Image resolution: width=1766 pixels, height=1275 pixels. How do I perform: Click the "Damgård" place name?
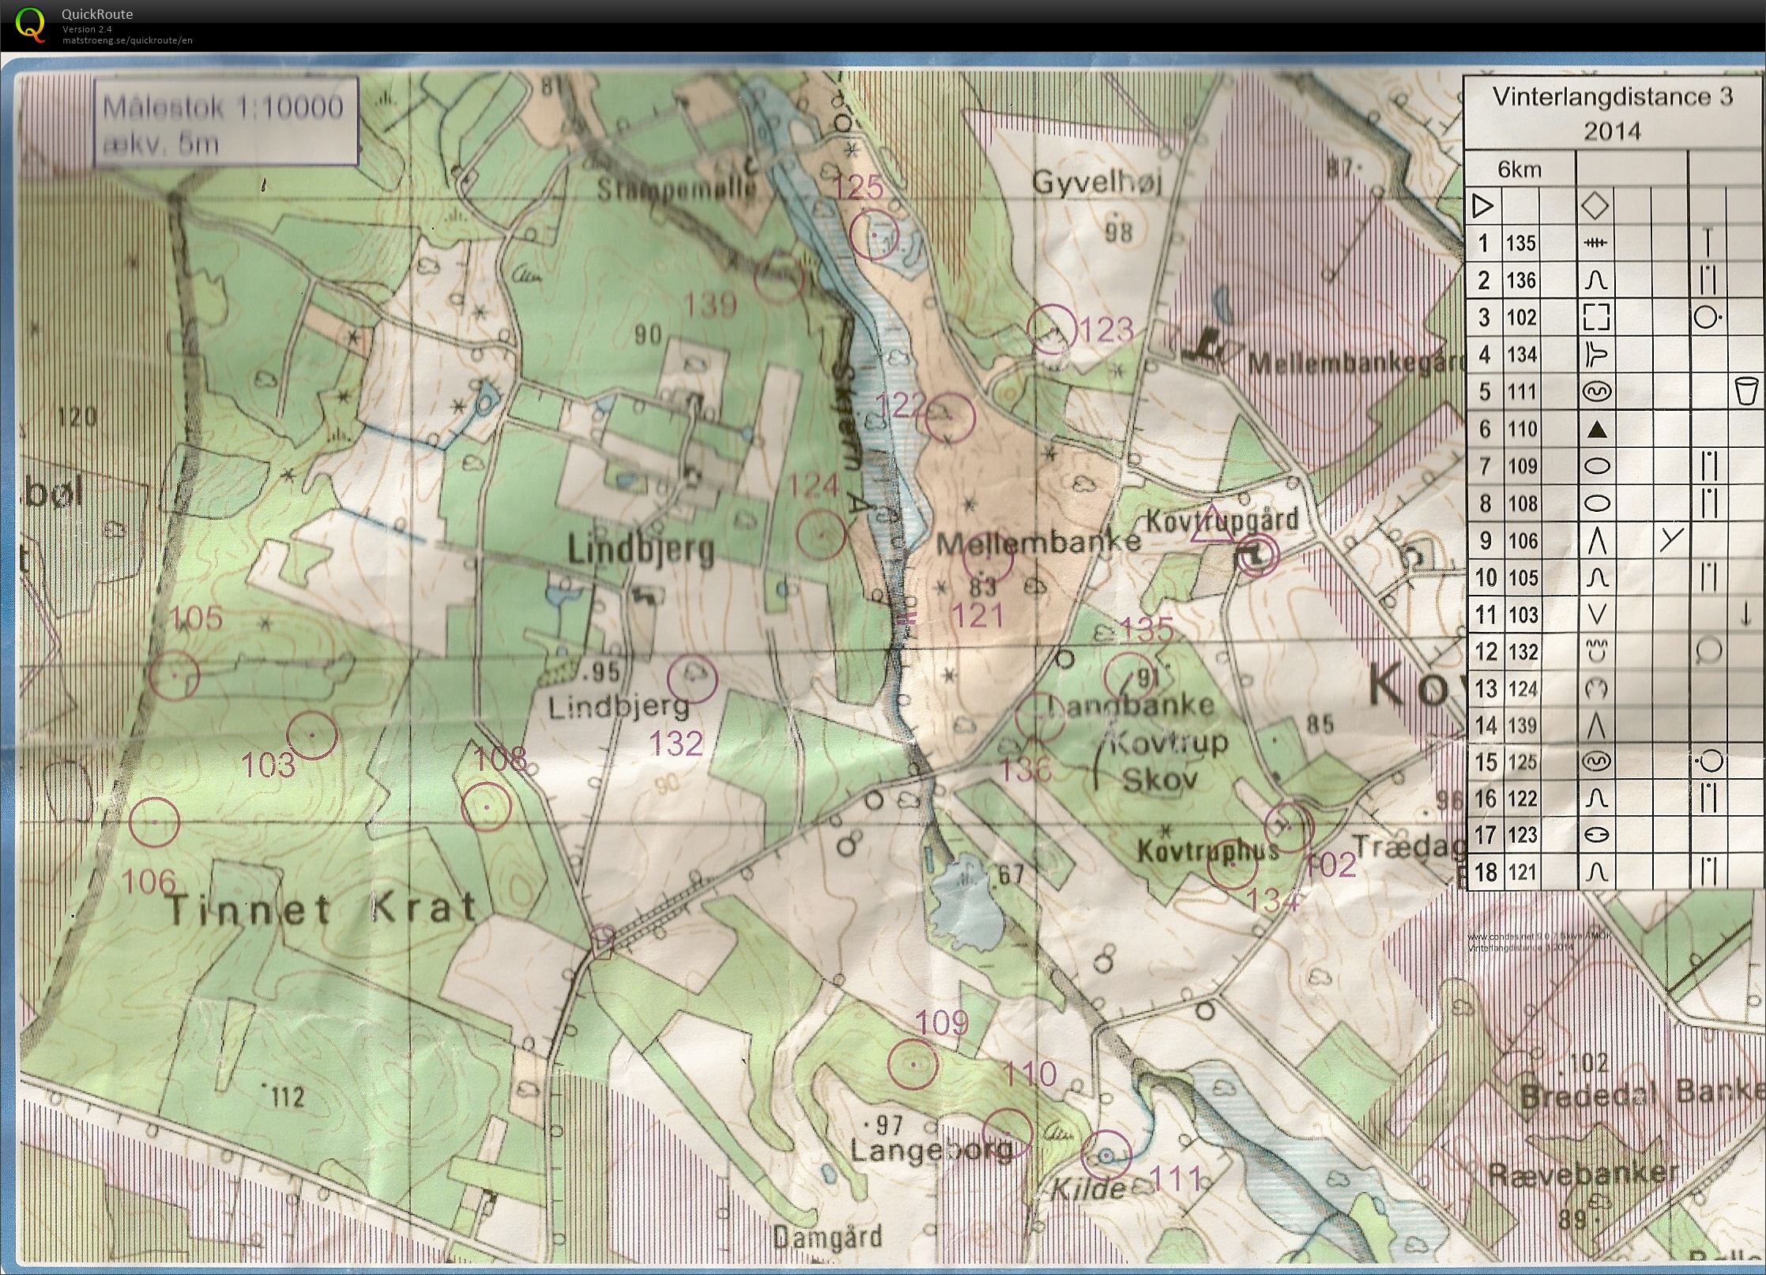[x=827, y=1236]
